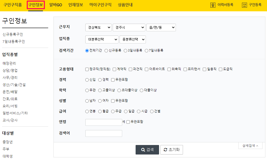Click the 검색어 keyword input field
This screenshot has width=267, height=160.
104,133
